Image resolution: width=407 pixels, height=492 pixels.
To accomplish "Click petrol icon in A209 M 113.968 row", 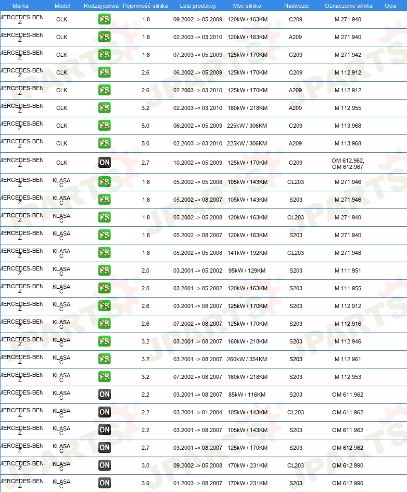I will tap(104, 143).
